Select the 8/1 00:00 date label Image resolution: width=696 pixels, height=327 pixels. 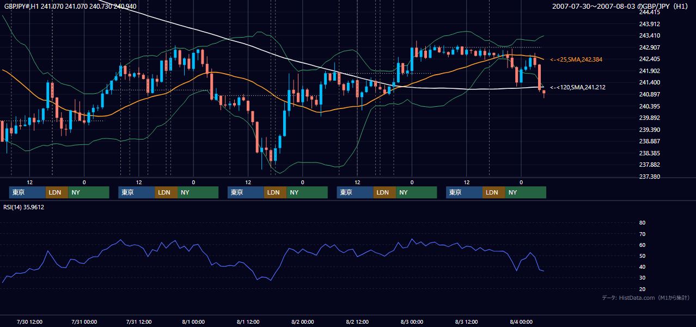click(x=193, y=322)
